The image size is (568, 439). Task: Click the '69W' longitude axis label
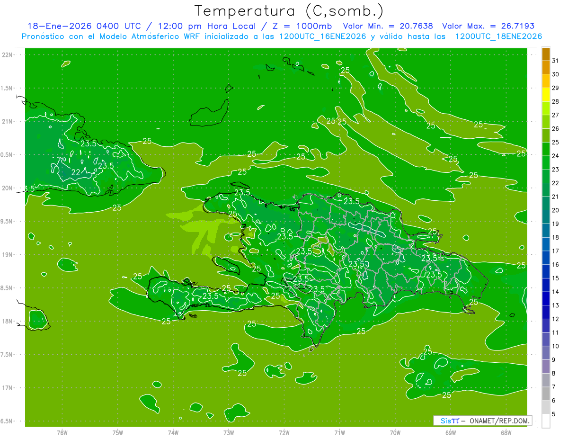451,432
